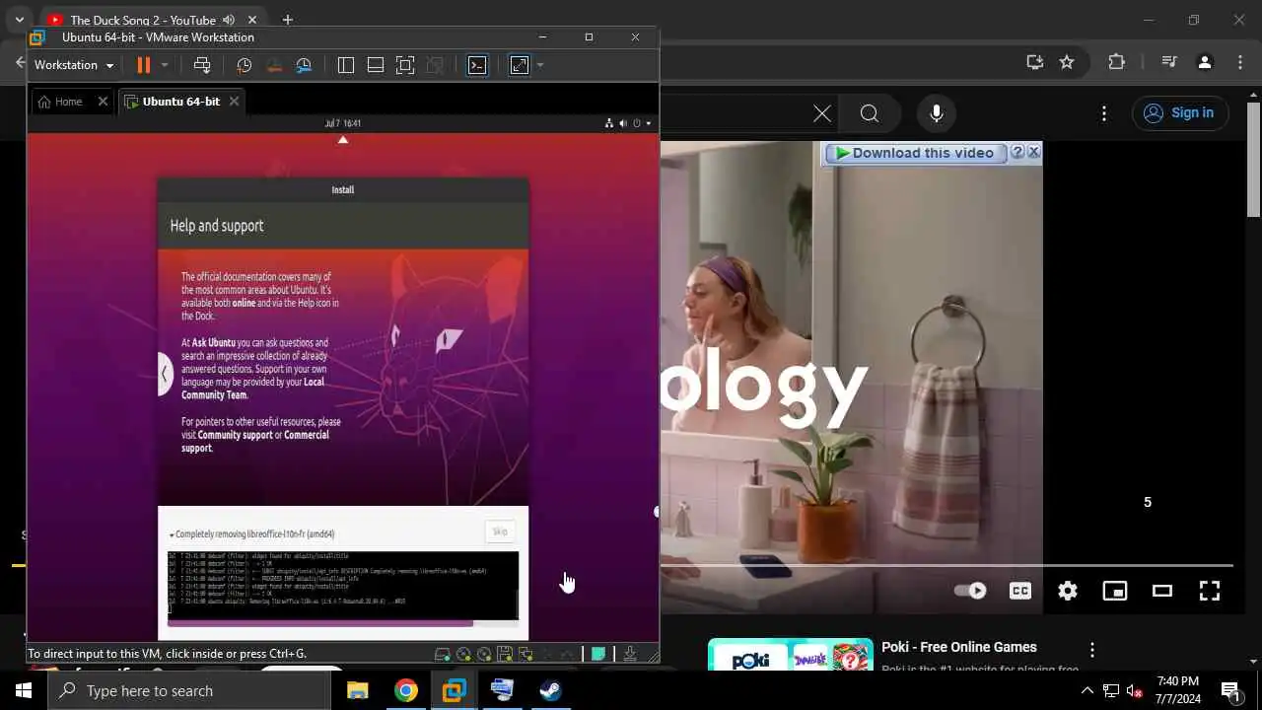This screenshot has width=1262, height=710.
Task: Open Steam from the Windows taskbar
Action: [x=550, y=690]
